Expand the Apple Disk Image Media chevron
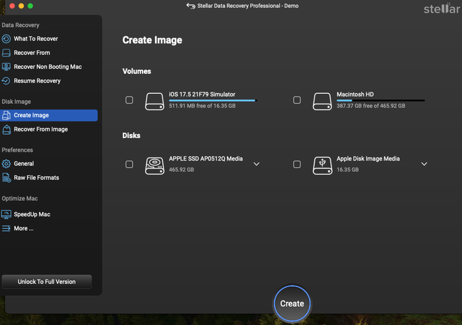This screenshot has height=325, width=462. [424, 164]
